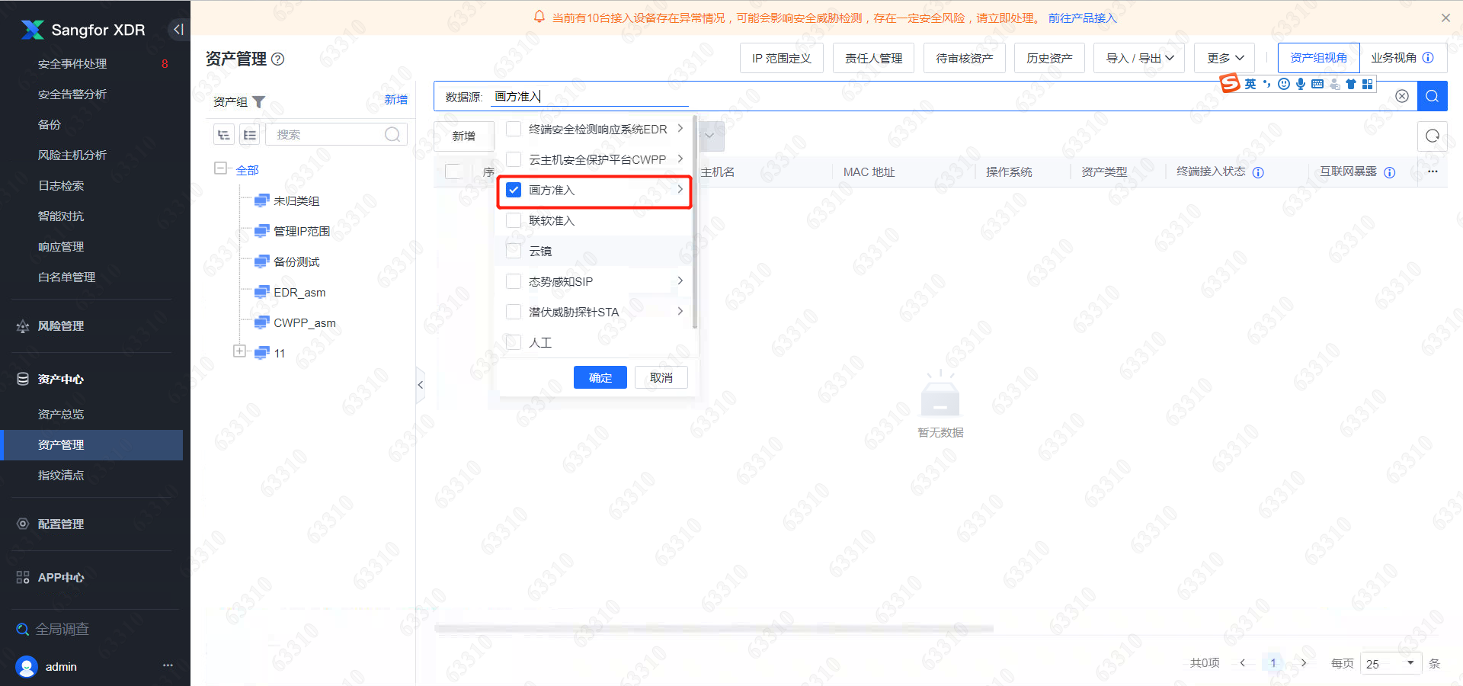Screen dimensions: 1463x686
Task: Open the 更多 dropdown menu
Action: tap(1223, 57)
